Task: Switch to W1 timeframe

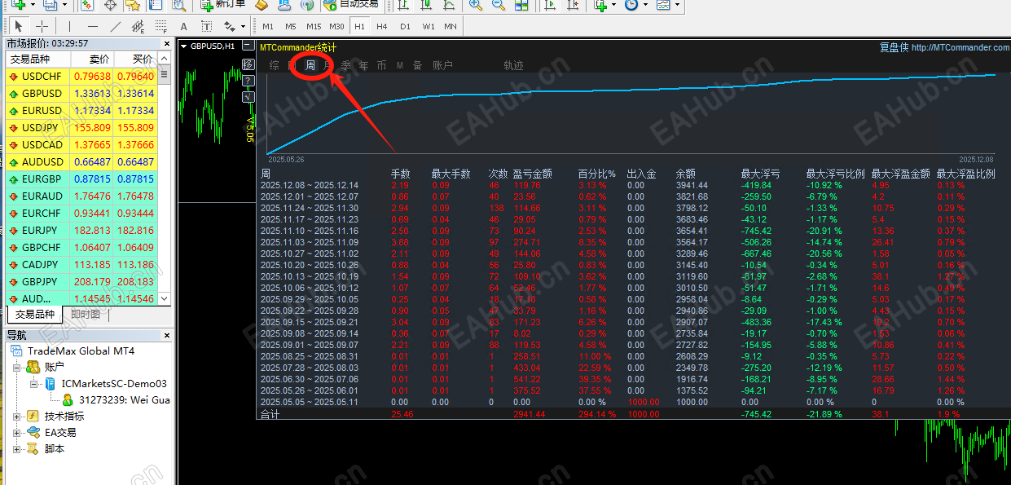Action: tap(429, 27)
